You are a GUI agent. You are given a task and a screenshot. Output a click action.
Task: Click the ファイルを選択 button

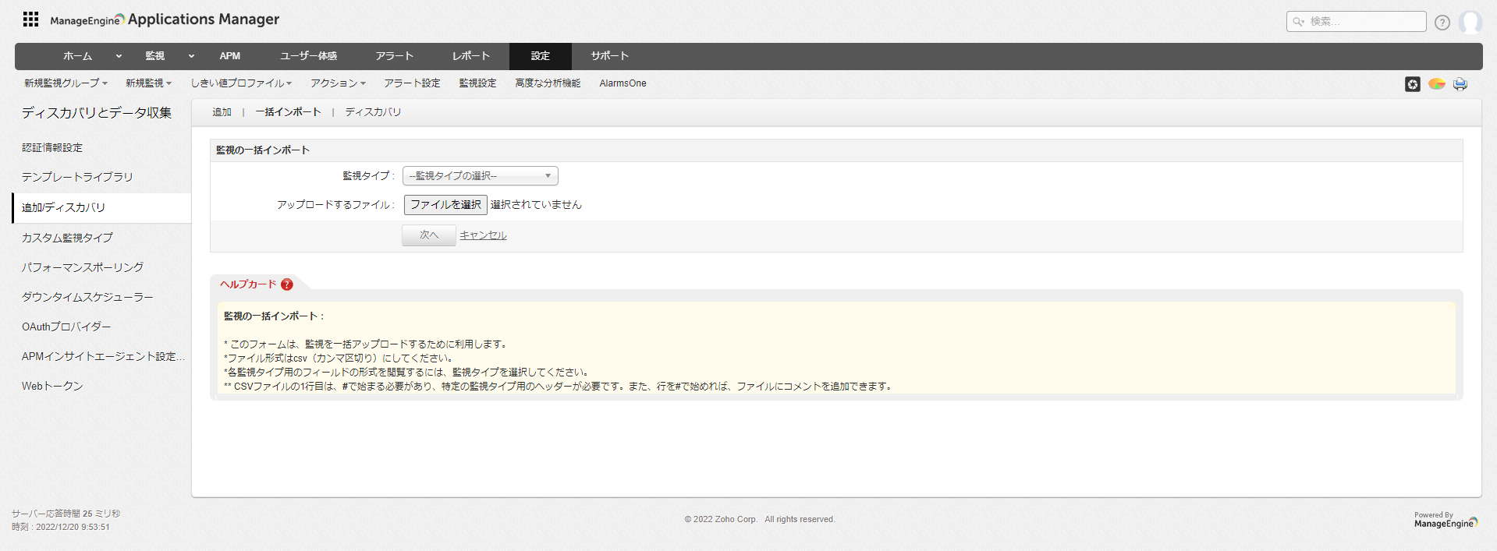point(445,205)
